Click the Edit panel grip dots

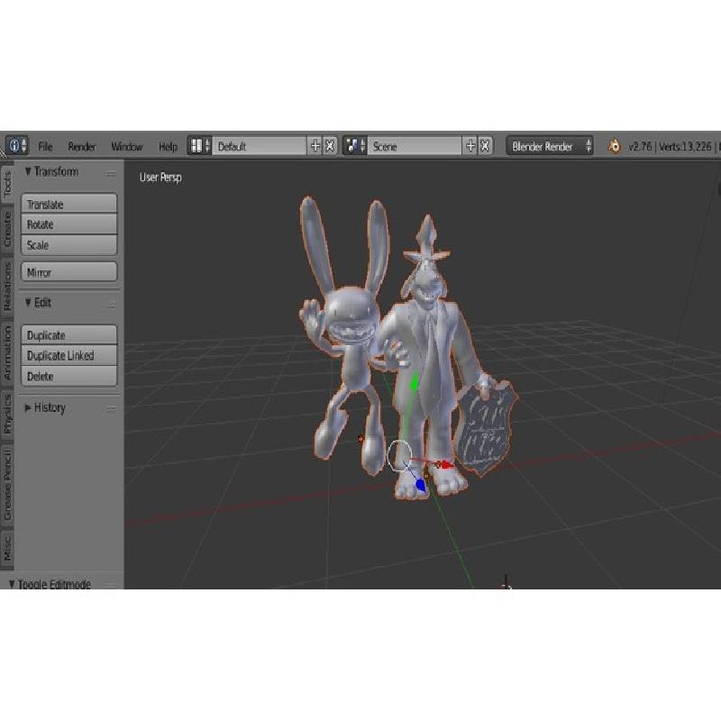pyautogui.click(x=111, y=305)
